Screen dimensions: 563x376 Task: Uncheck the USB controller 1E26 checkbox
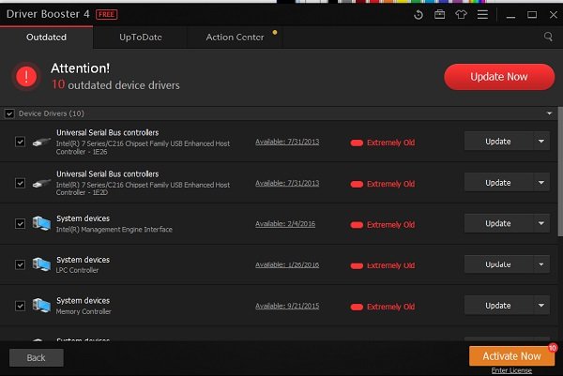click(20, 142)
